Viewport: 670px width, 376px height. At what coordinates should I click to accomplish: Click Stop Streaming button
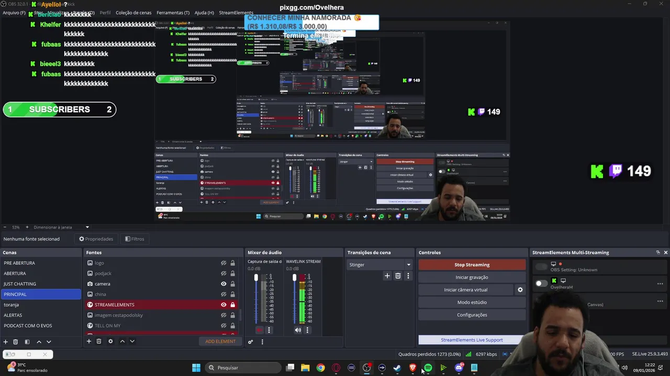point(472,265)
